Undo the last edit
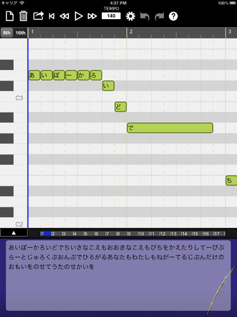The width and height of the screenshot is (237, 317). 145,17
